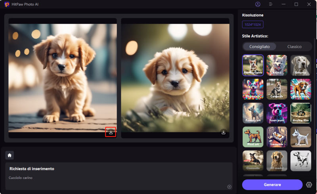317x194 pixels.
Task: Choose the Anime art style
Action: (277, 65)
